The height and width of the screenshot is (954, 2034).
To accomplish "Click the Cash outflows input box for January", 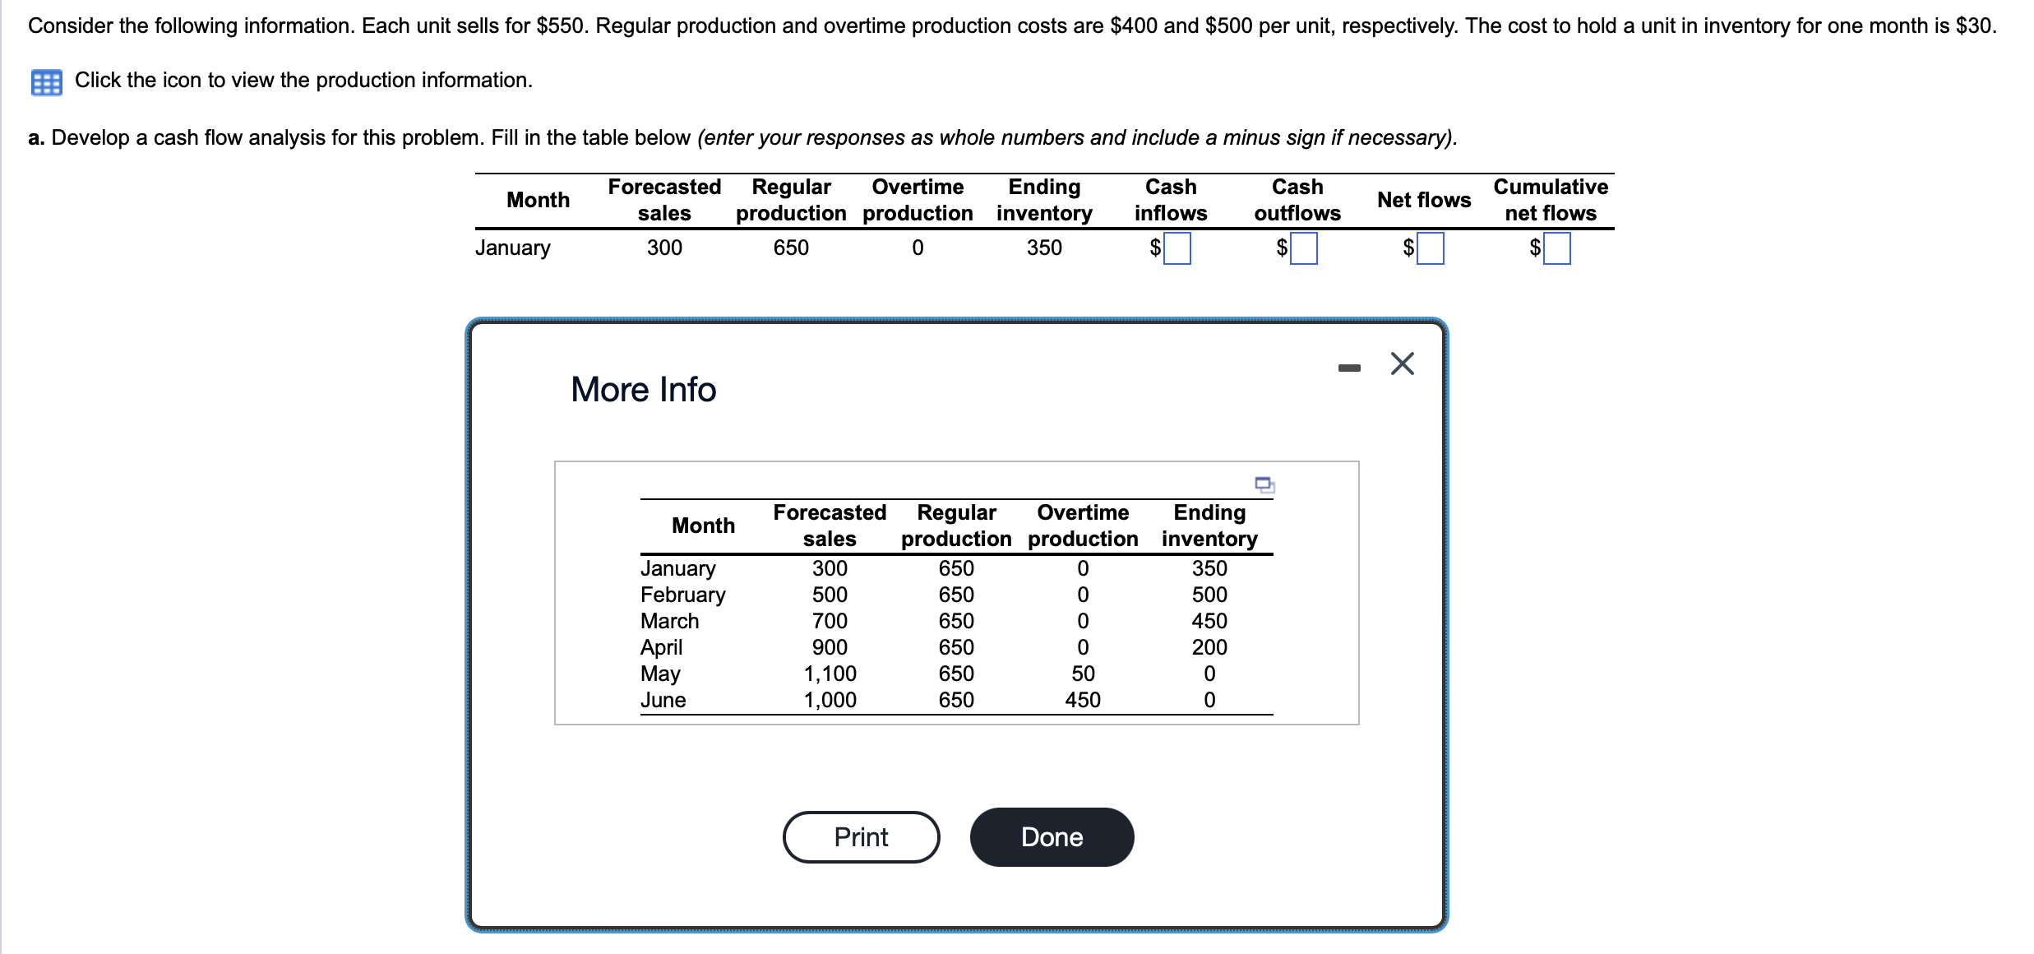I will click(x=1303, y=248).
